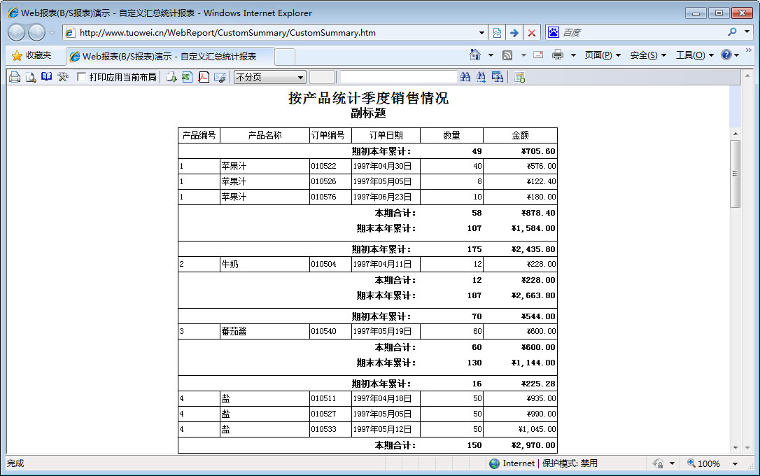
Task: Export report to Excel
Action: [187, 77]
